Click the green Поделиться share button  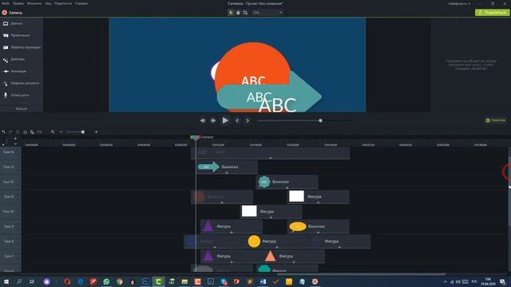(x=492, y=13)
